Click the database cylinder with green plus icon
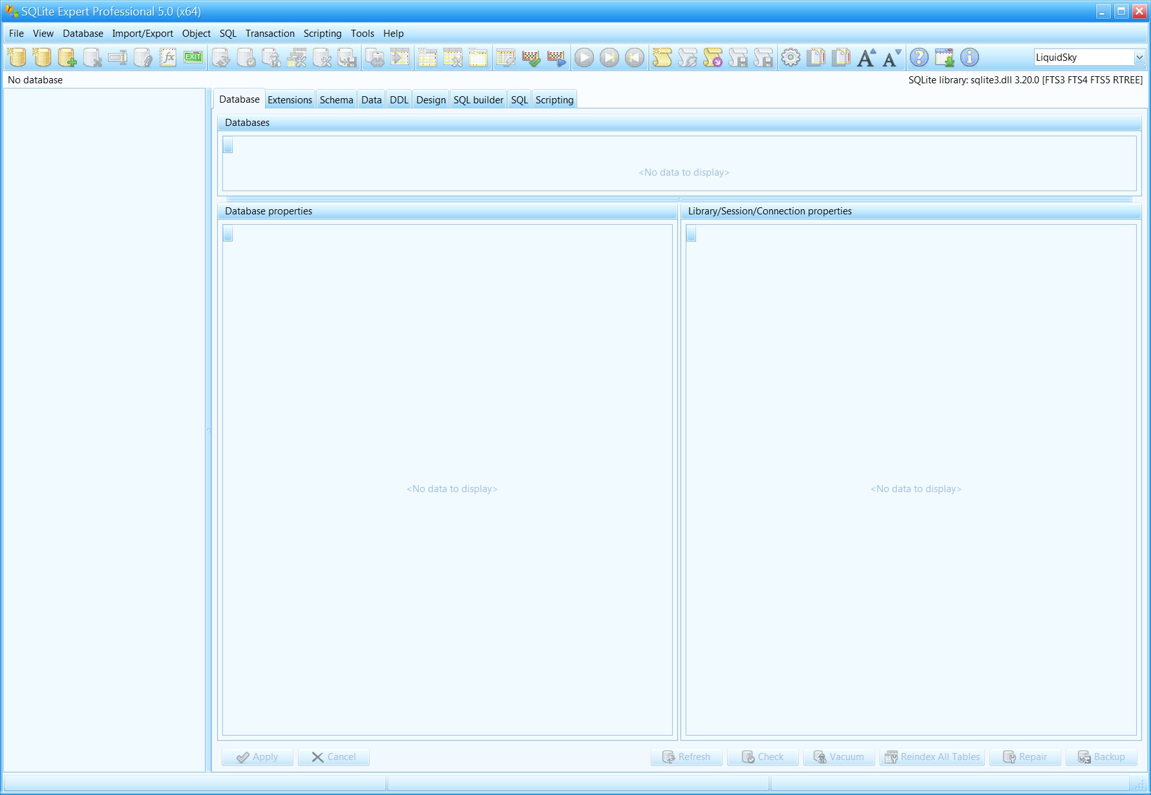Viewport: 1151px width, 795px height. click(x=67, y=57)
